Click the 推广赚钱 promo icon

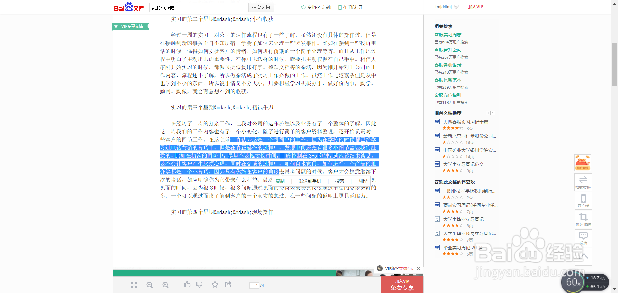(x=583, y=162)
